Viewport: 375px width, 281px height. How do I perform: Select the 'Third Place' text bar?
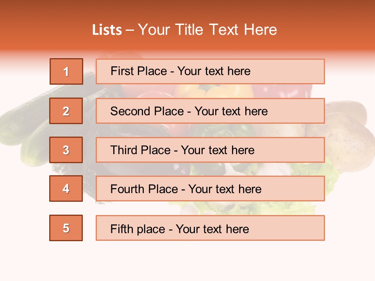(210, 150)
